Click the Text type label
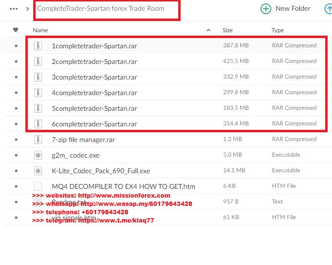332x265 pixels. tap(277, 202)
